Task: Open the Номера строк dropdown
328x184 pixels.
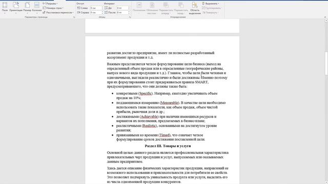Action: (53, 8)
